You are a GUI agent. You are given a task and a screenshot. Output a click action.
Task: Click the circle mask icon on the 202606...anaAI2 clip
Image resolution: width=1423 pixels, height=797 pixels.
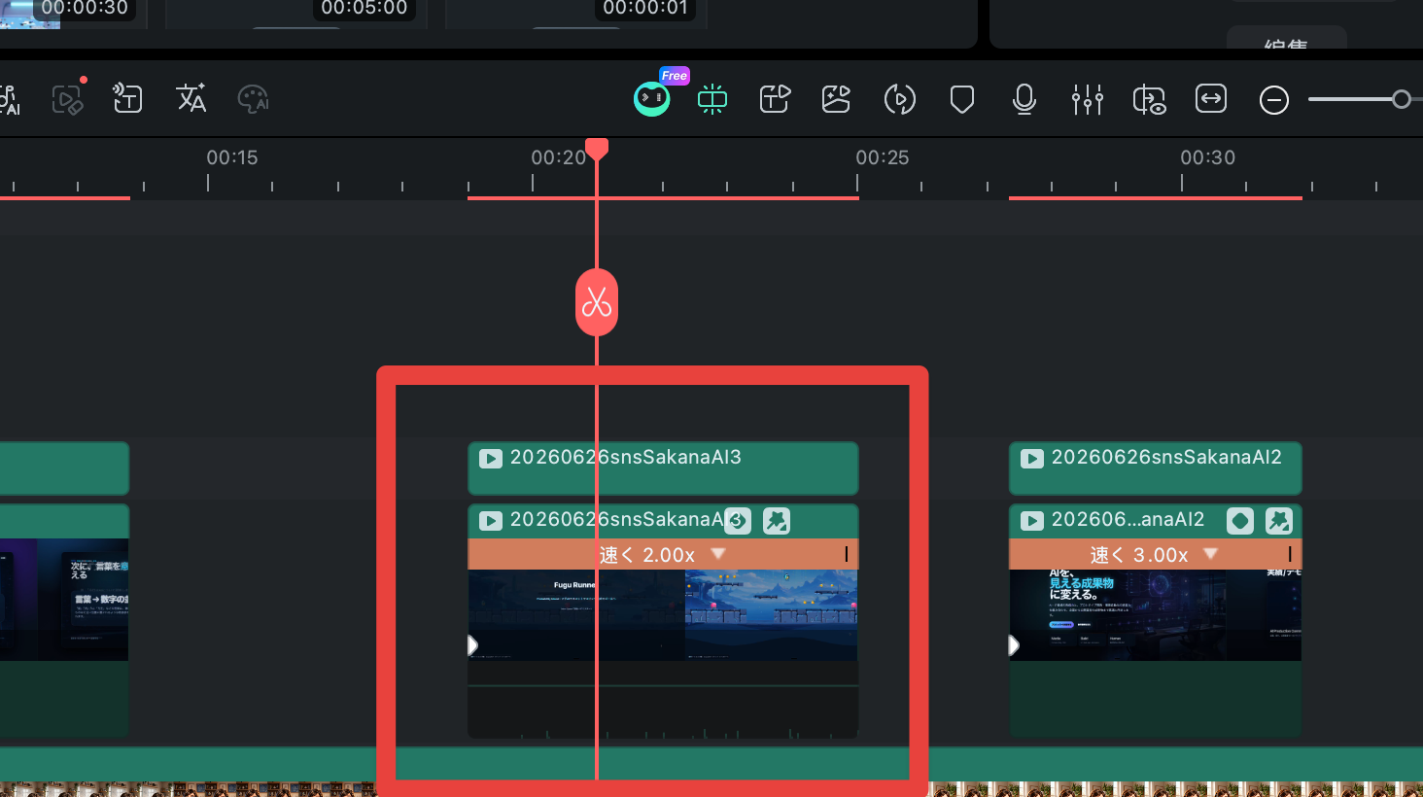click(1240, 521)
